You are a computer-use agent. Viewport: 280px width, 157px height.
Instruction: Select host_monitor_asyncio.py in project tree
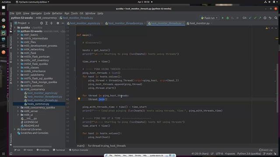[x=42, y=93]
